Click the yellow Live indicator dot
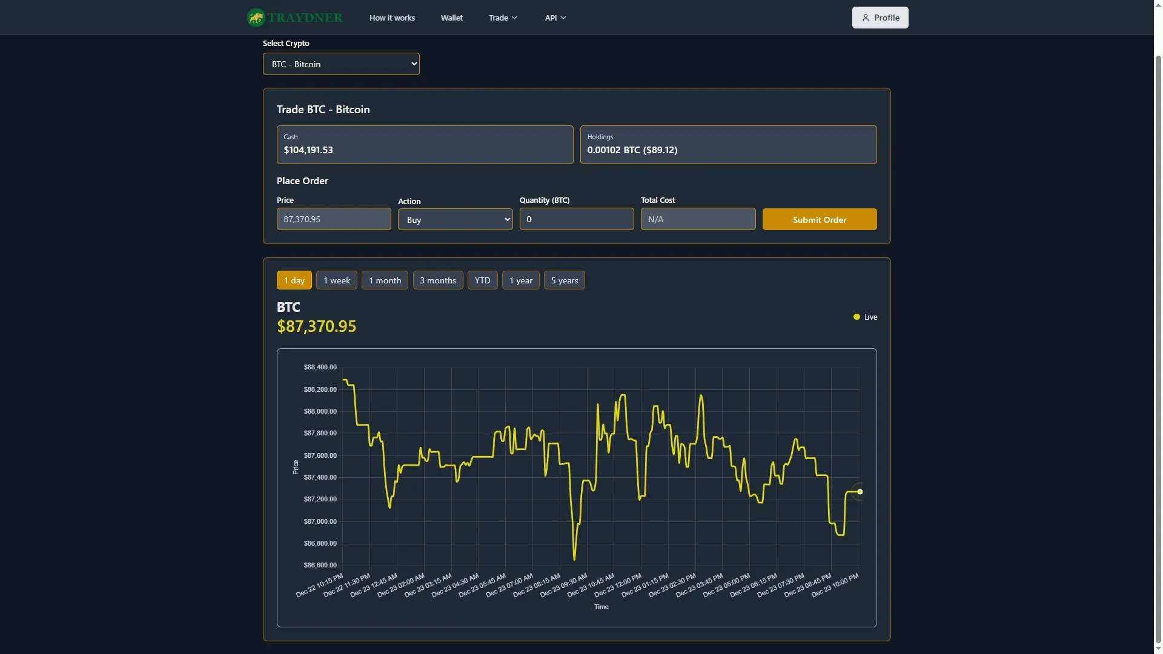Image resolution: width=1163 pixels, height=654 pixels. pyautogui.click(x=857, y=317)
